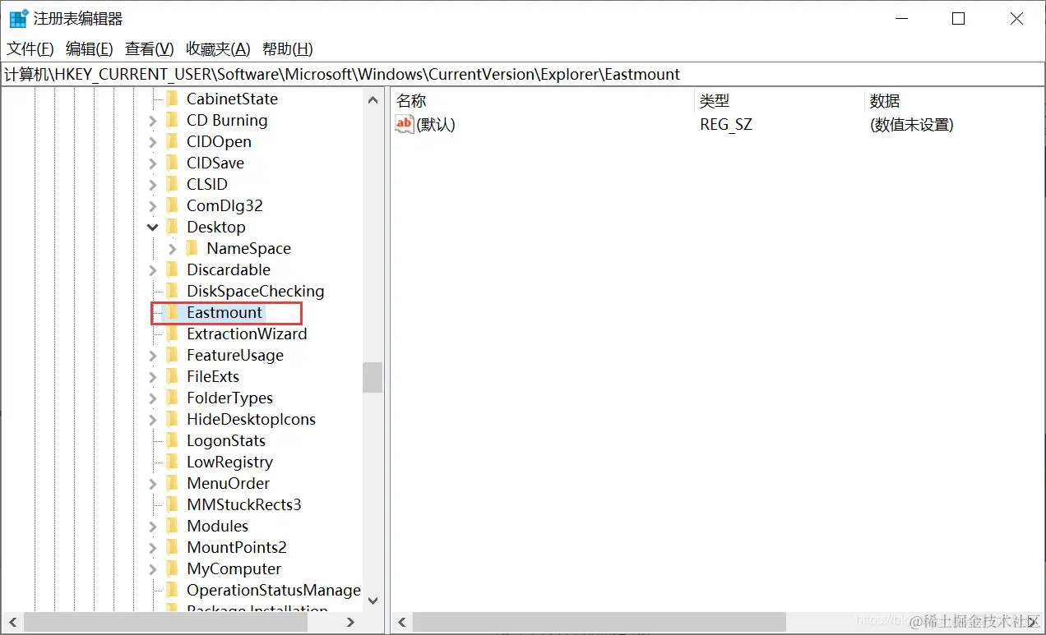Select the HideDesktopIcons folder icon
Viewport: 1046px width, 635px height.
pyautogui.click(x=172, y=419)
